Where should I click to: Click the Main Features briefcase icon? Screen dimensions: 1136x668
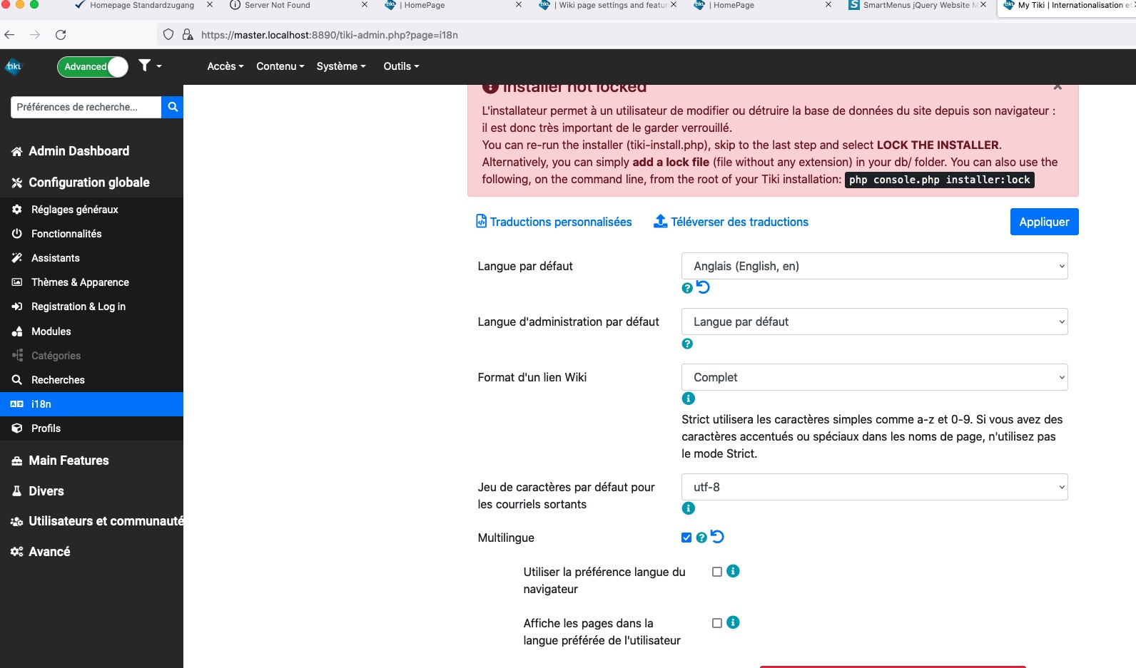[17, 461]
